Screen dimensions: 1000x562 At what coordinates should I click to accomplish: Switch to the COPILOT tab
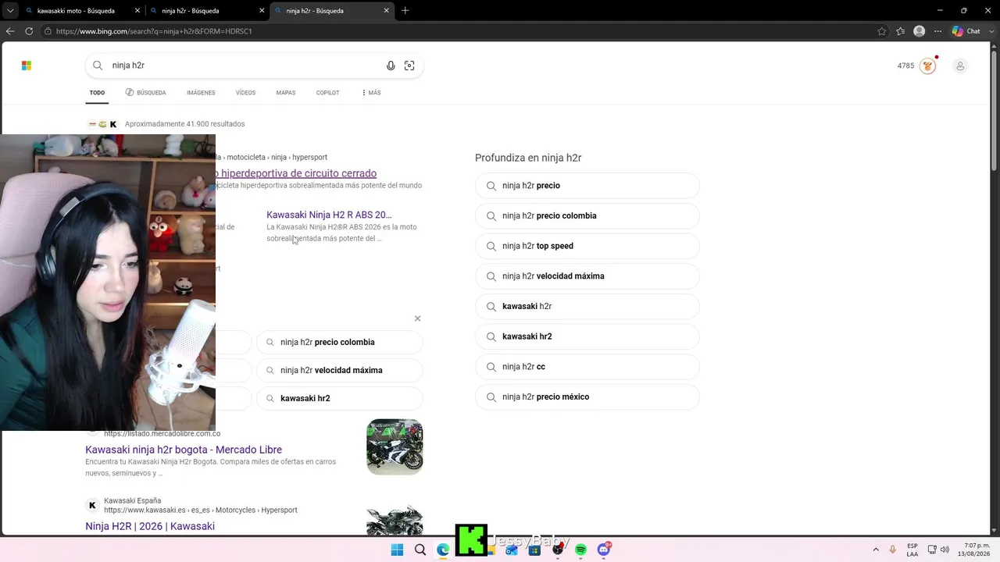pos(327,93)
